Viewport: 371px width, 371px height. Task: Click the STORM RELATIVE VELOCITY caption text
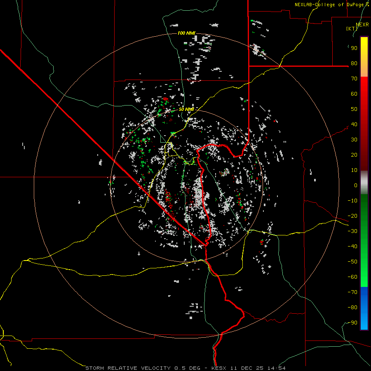point(128,368)
